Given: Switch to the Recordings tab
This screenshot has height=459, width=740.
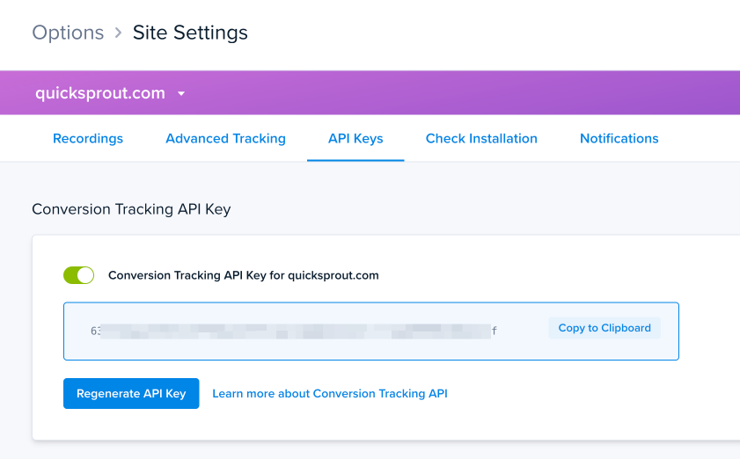Looking at the screenshot, I should coord(88,139).
